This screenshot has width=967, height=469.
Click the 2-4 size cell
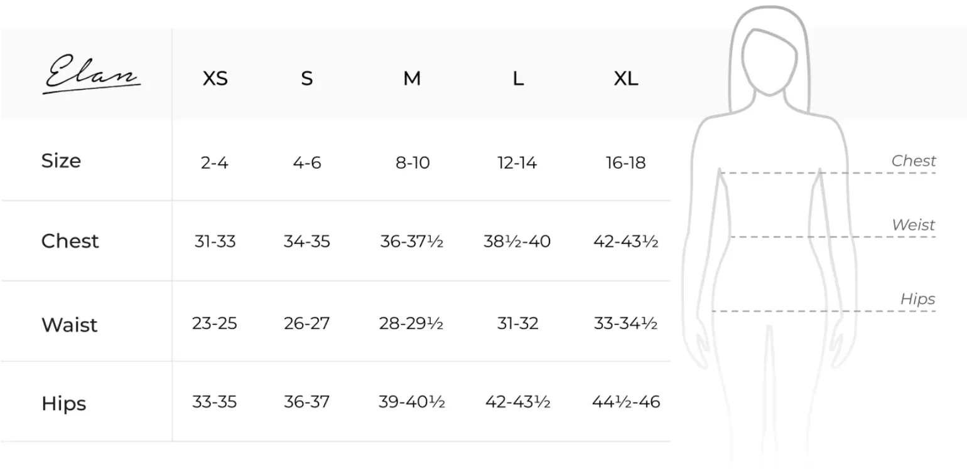(215, 163)
